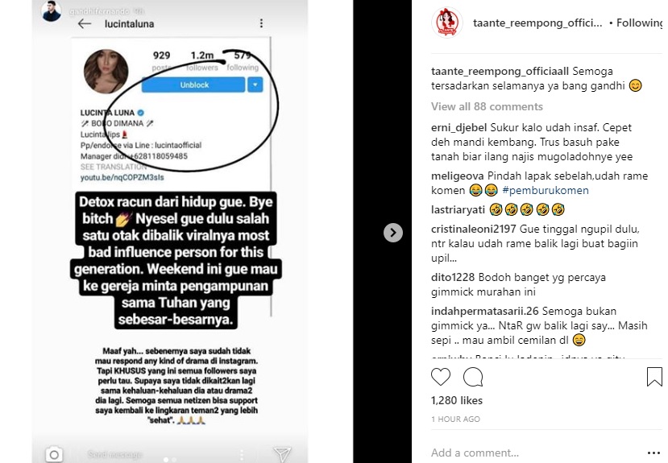Click the Unblock button

coord(194,85)
